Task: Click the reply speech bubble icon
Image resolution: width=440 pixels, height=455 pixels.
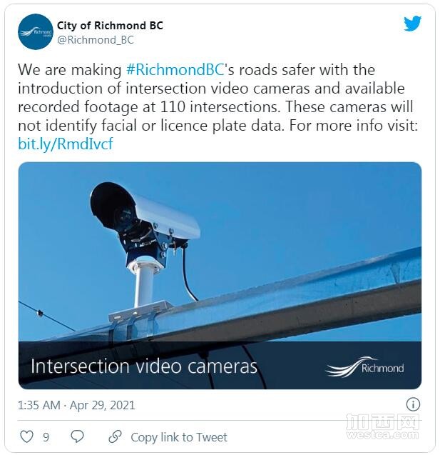Action: [x=77, y=436]
